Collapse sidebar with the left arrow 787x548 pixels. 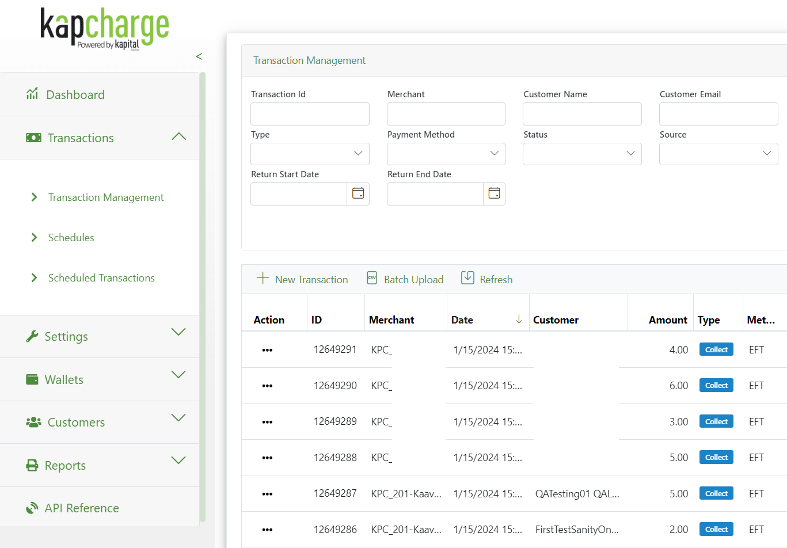[199, 56]
